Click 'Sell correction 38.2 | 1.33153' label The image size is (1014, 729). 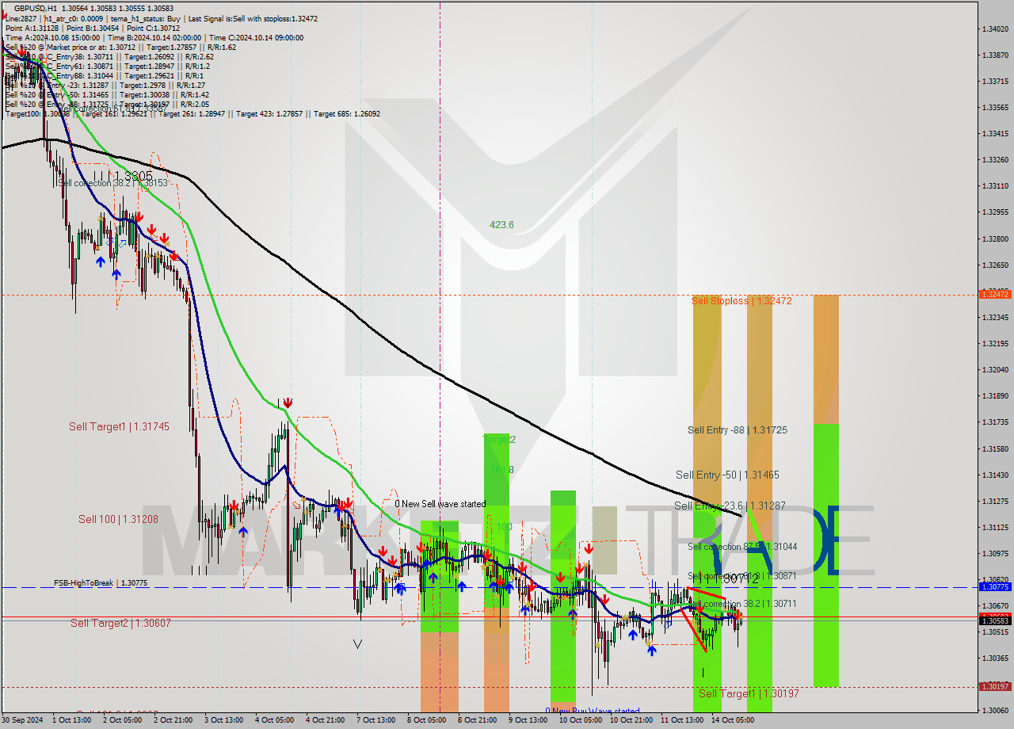point(112,183)
